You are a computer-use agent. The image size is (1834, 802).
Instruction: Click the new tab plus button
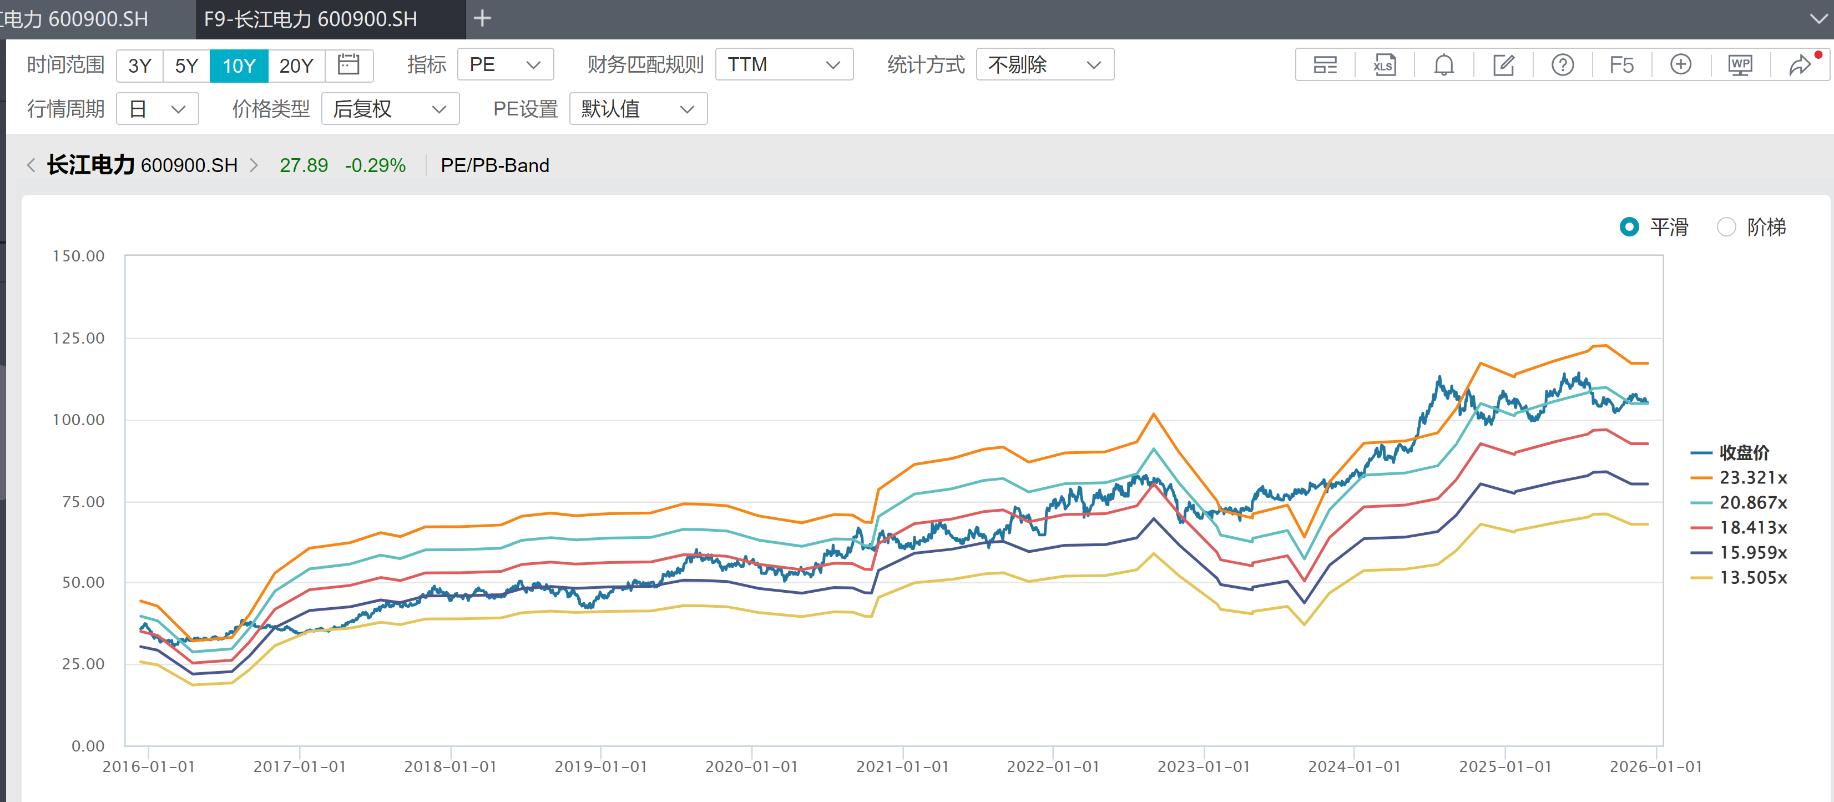pos(482,18)
